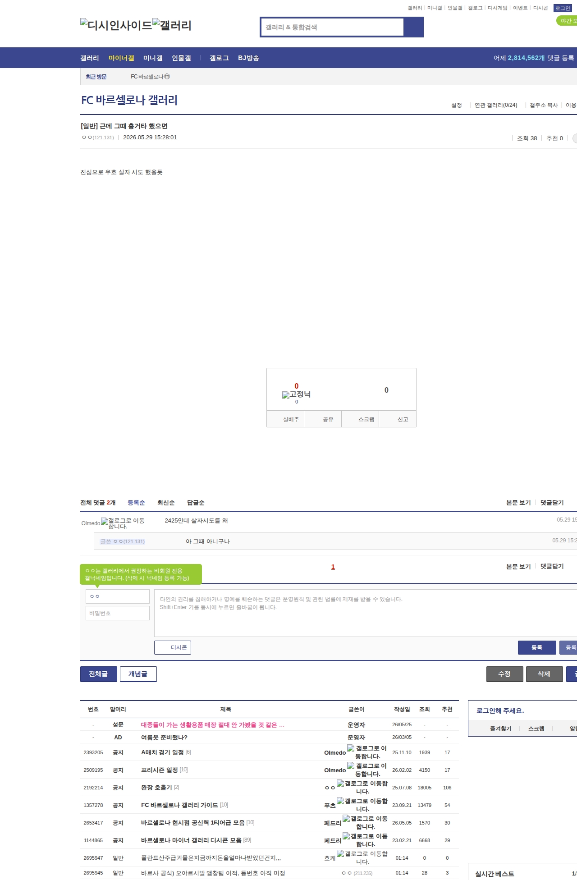Image resolution: width=577 pixels, height=880 pixels.
Task: Collapse comments with 댓글닫기 beside the sort options
Action: (552, 503)
